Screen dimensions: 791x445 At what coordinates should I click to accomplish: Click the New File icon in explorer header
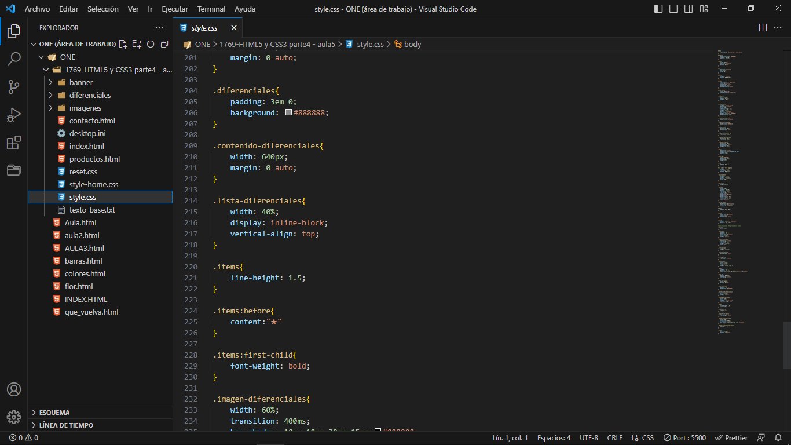point(123,44)
